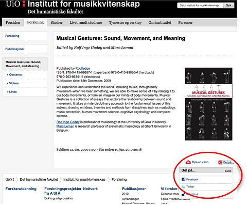Screen dimensions: 247x205
Task: Click 2010 under footer Publikasjoner
Action: click(x=125, y=194)
